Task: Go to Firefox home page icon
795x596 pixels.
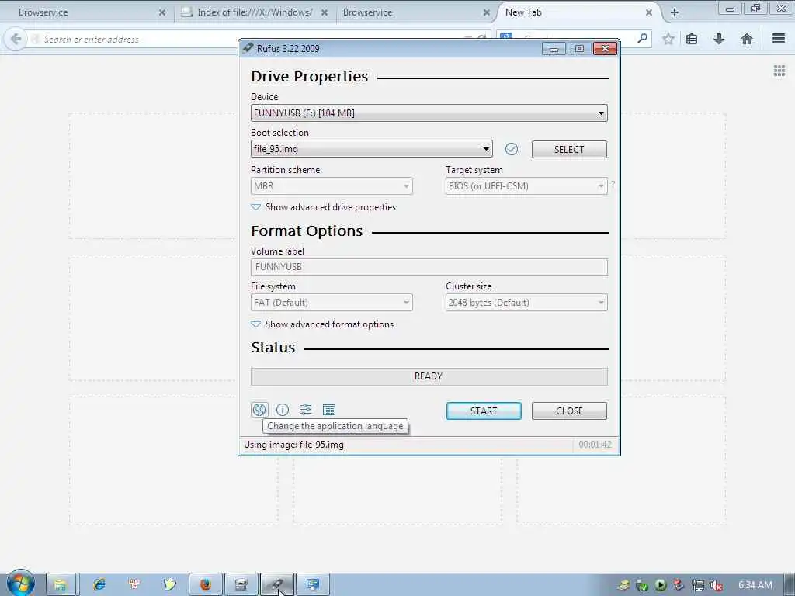Action: click(746, 39)
